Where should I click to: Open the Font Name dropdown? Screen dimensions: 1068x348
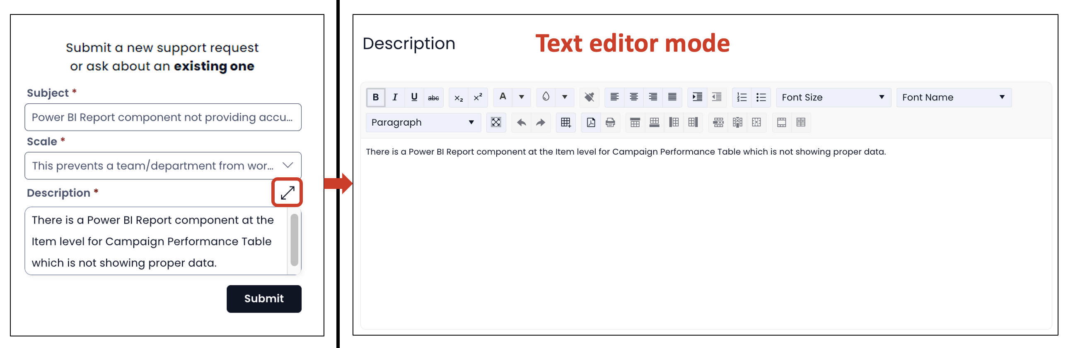point(954,97)
